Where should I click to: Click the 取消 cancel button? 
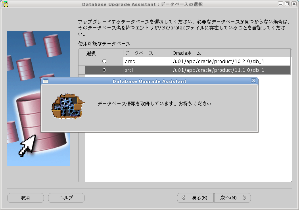(25, 198)
